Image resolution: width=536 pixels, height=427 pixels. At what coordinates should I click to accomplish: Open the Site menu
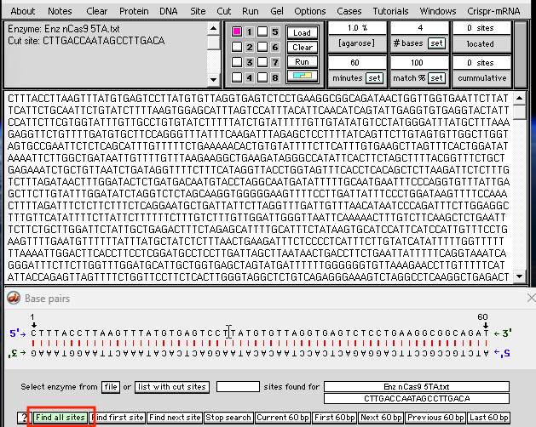[x=198, y=11]
